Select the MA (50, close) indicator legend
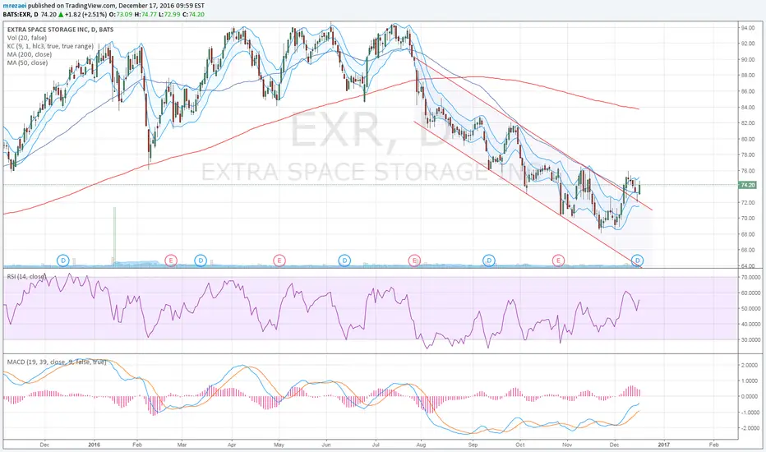 click(27, 62)
